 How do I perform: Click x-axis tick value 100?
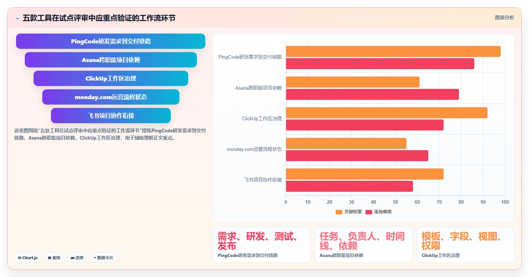(505, 202)
